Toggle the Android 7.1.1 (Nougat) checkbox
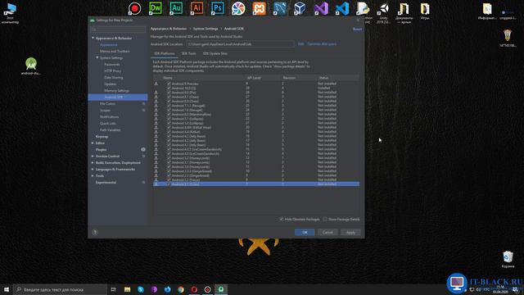The height and width of the screenshot is (295, 524). click(x=169, y=106)
